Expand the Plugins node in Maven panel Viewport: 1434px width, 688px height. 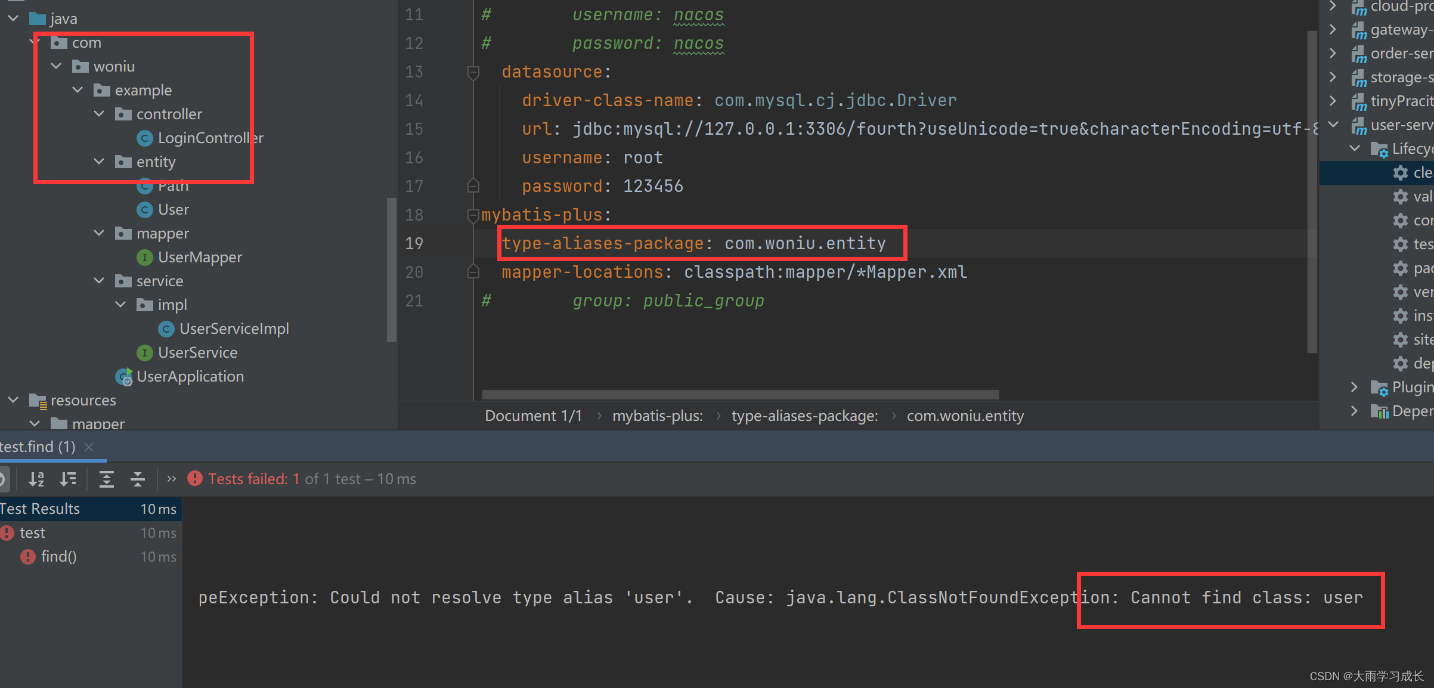click(1354, 387)
